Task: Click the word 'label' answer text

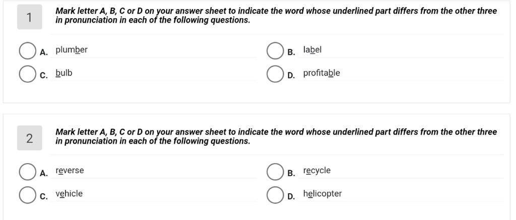Action: (312, 50)
